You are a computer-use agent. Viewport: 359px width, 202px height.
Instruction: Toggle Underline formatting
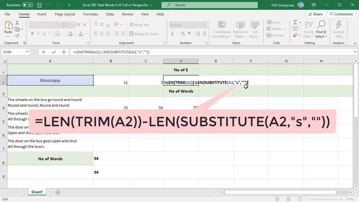tap(45, 34)
